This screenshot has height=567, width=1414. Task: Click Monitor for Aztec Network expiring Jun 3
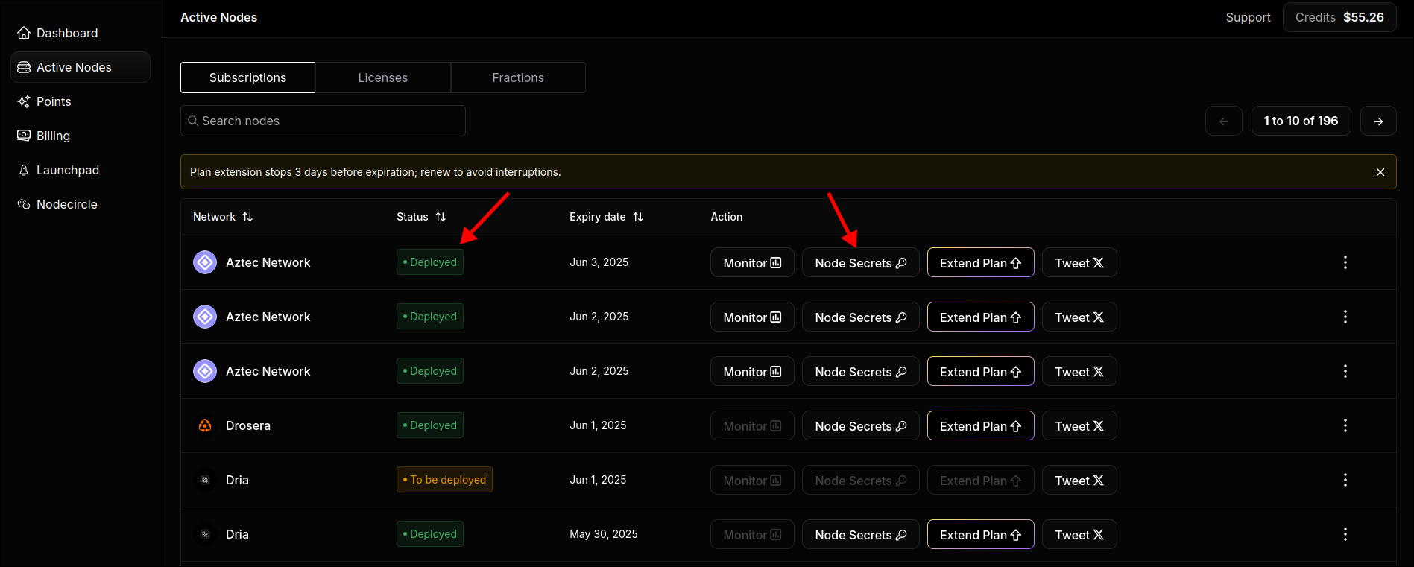coord(752,262)
